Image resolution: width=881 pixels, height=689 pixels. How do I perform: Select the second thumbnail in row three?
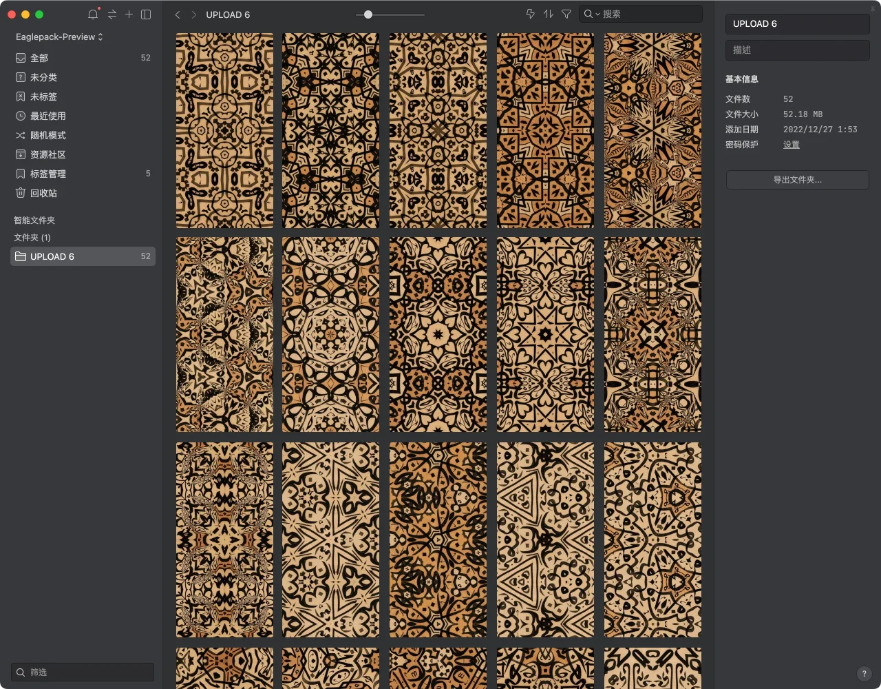331,540
